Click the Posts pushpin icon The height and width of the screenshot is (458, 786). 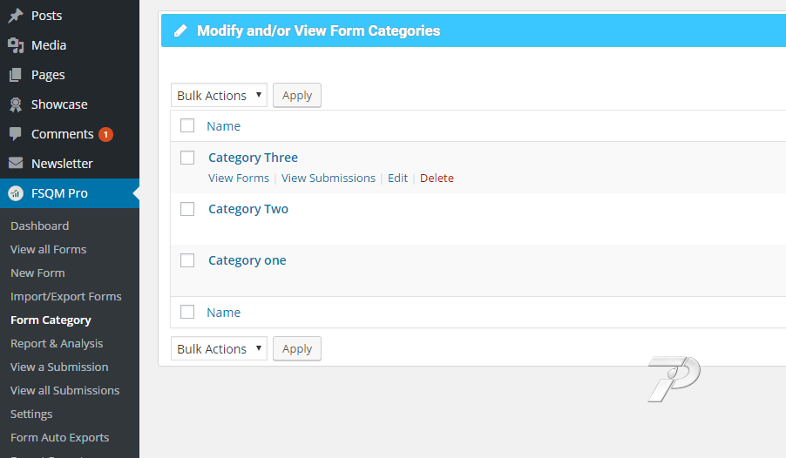tap(16, 16)
